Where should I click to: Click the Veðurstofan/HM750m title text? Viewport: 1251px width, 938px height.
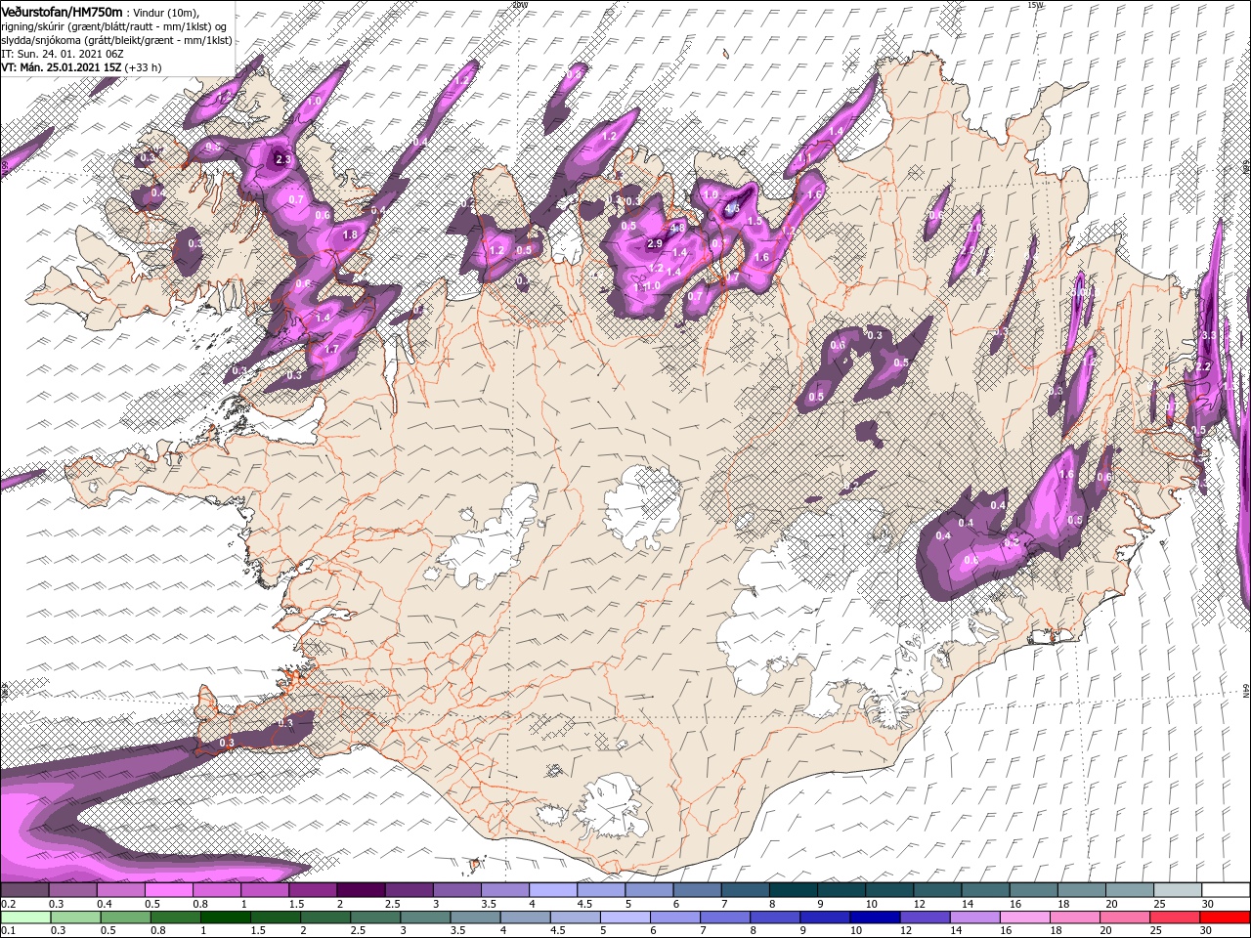tap(62, 11)
